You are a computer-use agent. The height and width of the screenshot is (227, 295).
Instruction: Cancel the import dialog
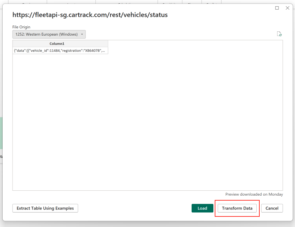[x=272, y=208]
